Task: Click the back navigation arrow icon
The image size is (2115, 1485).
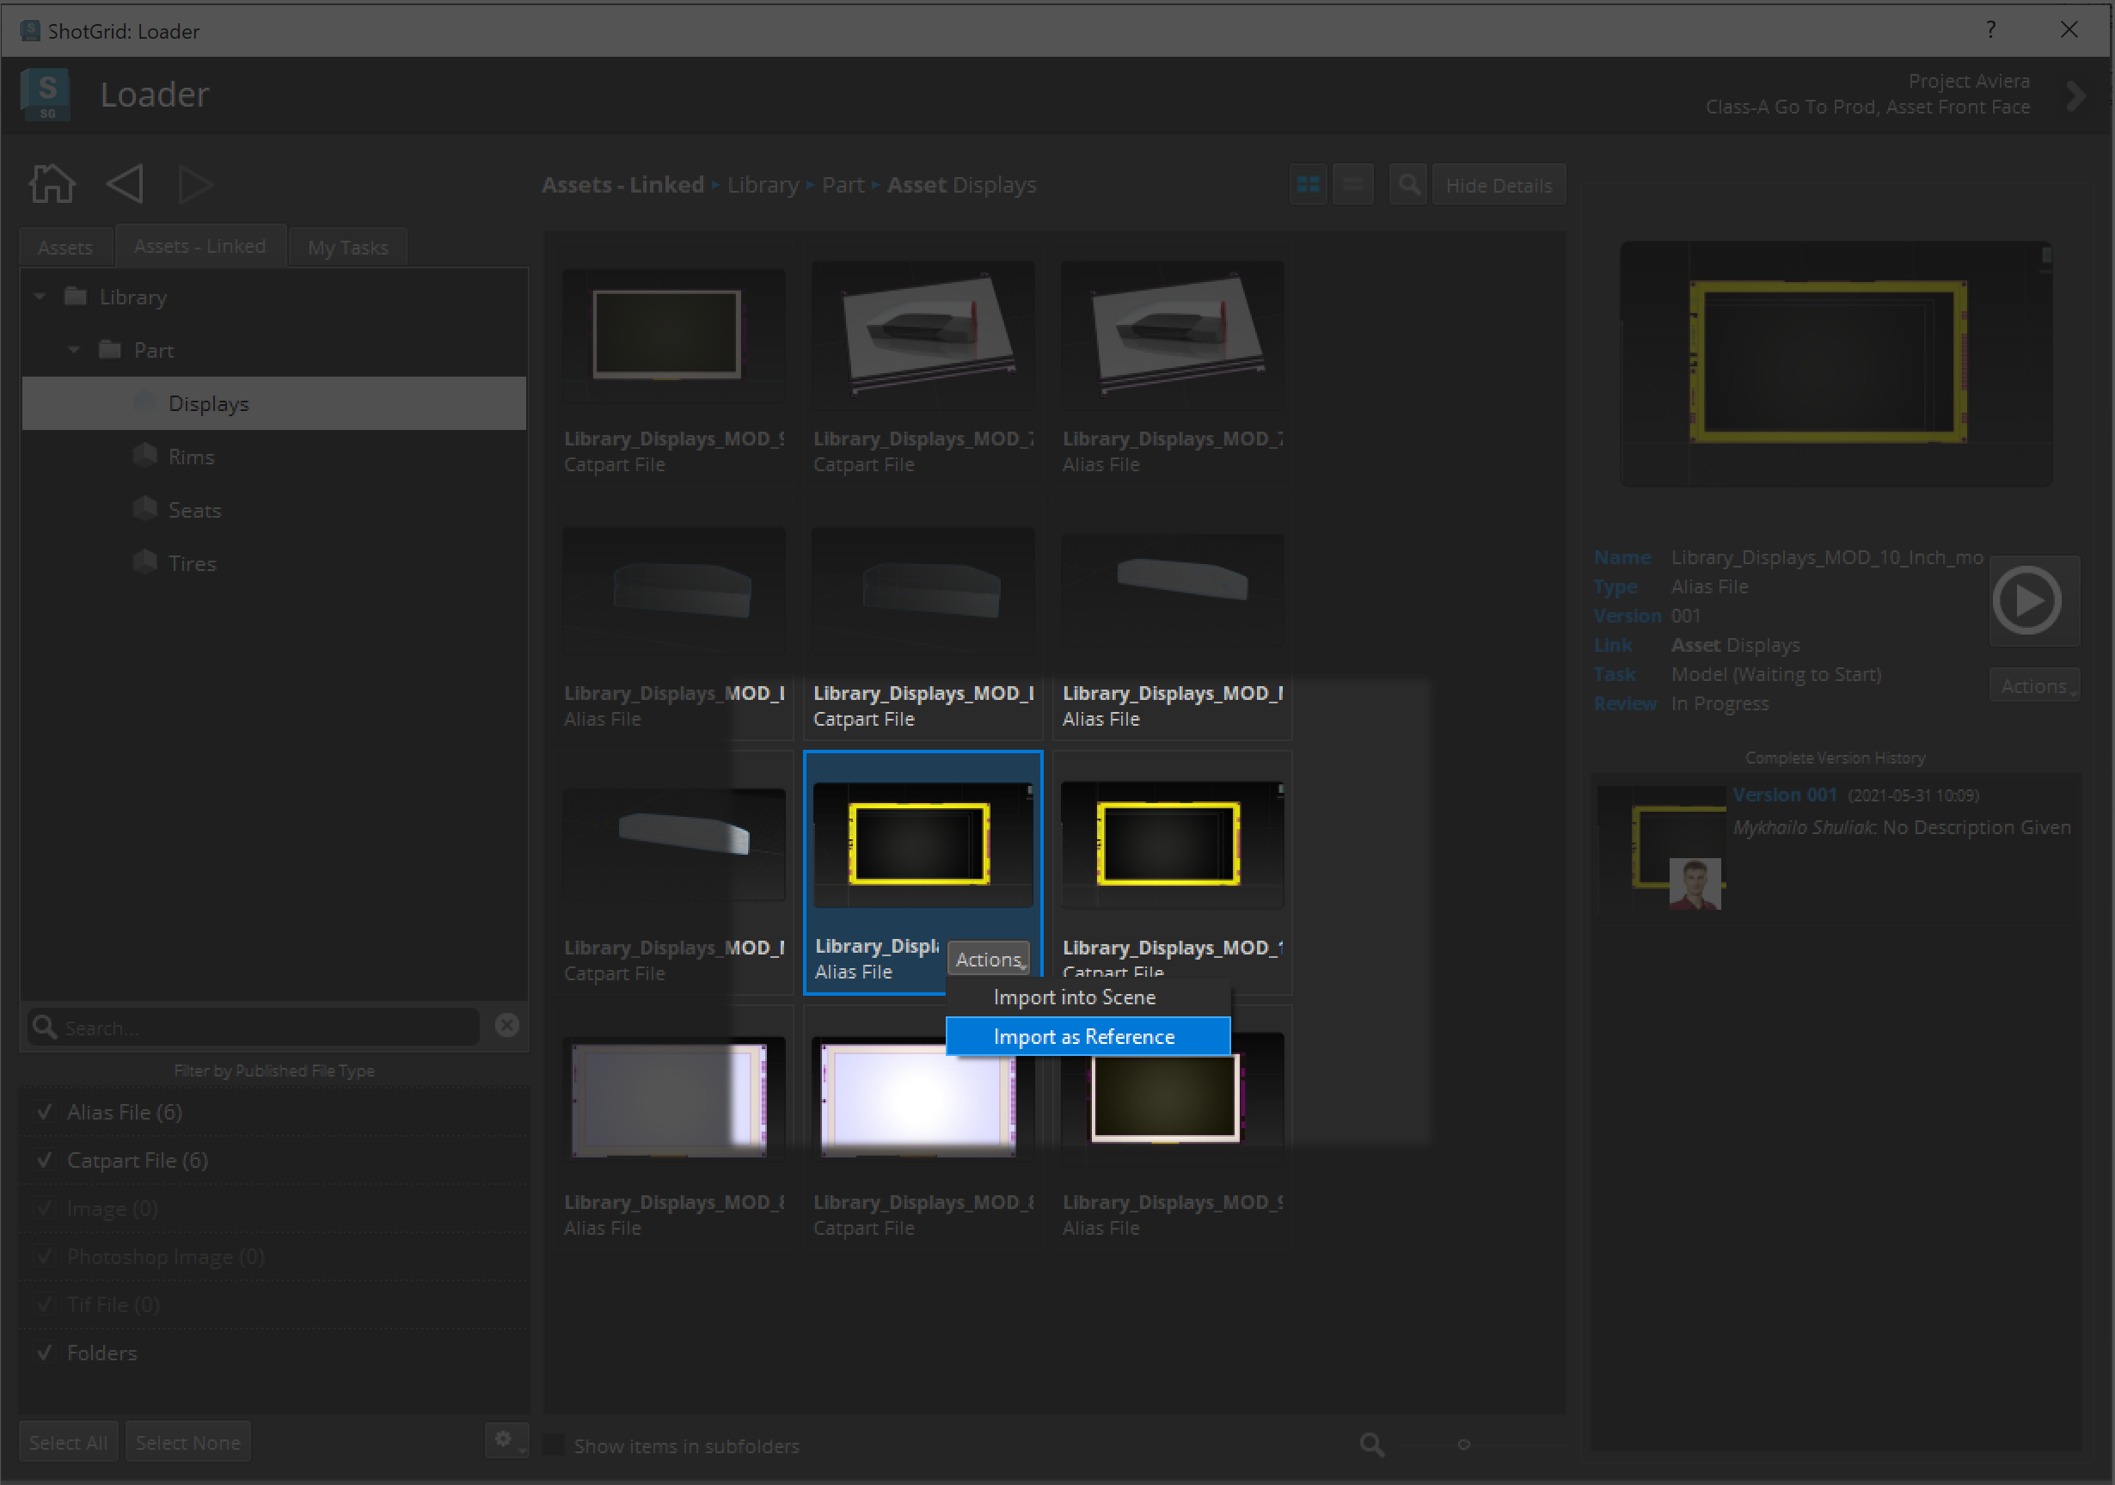Action: 126,181
